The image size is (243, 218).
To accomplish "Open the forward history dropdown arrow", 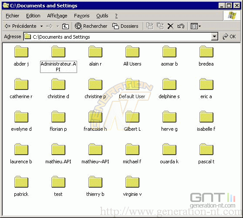I will tap(57, 26).
